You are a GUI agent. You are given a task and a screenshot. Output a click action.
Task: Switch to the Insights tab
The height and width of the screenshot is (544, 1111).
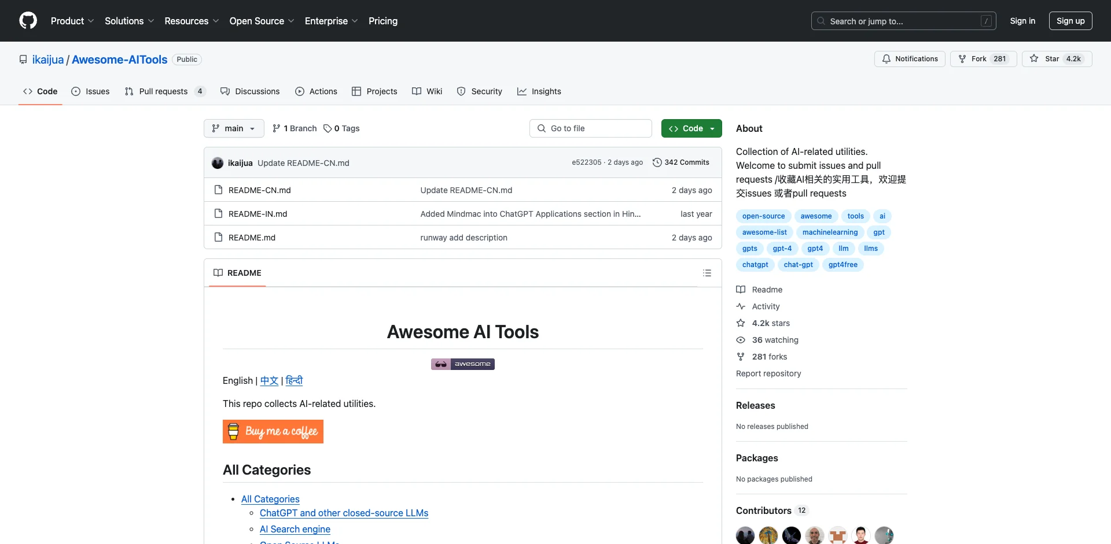[539, 91]
